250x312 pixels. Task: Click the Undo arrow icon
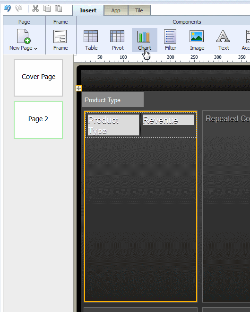[8, 9]
